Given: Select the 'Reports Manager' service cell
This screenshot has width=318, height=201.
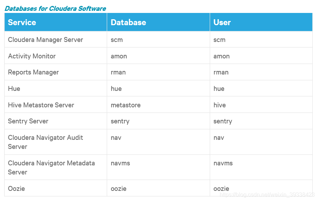Looking at the screenshot, I should [x=56, y=72].
